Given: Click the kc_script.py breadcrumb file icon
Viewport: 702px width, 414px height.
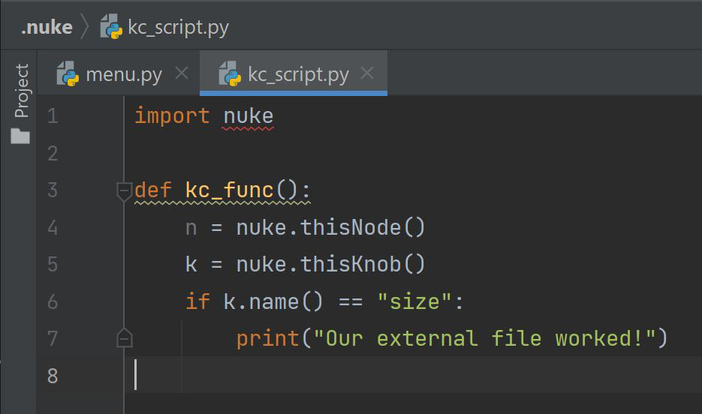Looking at the screenshot, I should point(111,26).
